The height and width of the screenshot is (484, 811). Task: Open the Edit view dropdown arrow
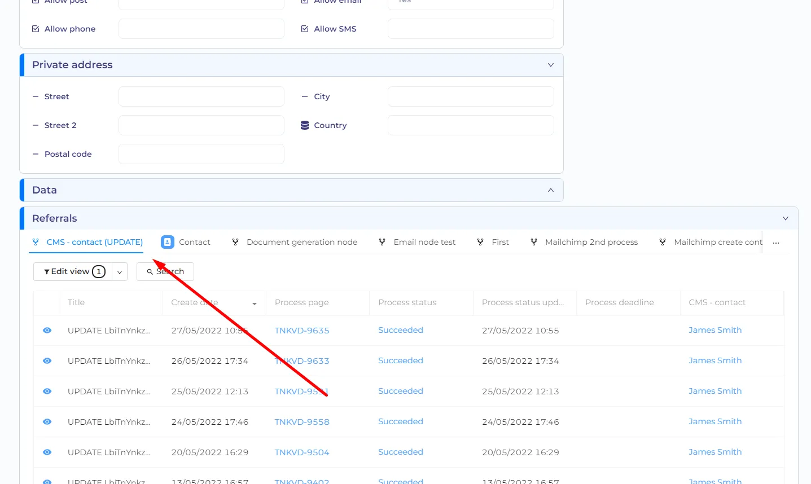(120, 272)
